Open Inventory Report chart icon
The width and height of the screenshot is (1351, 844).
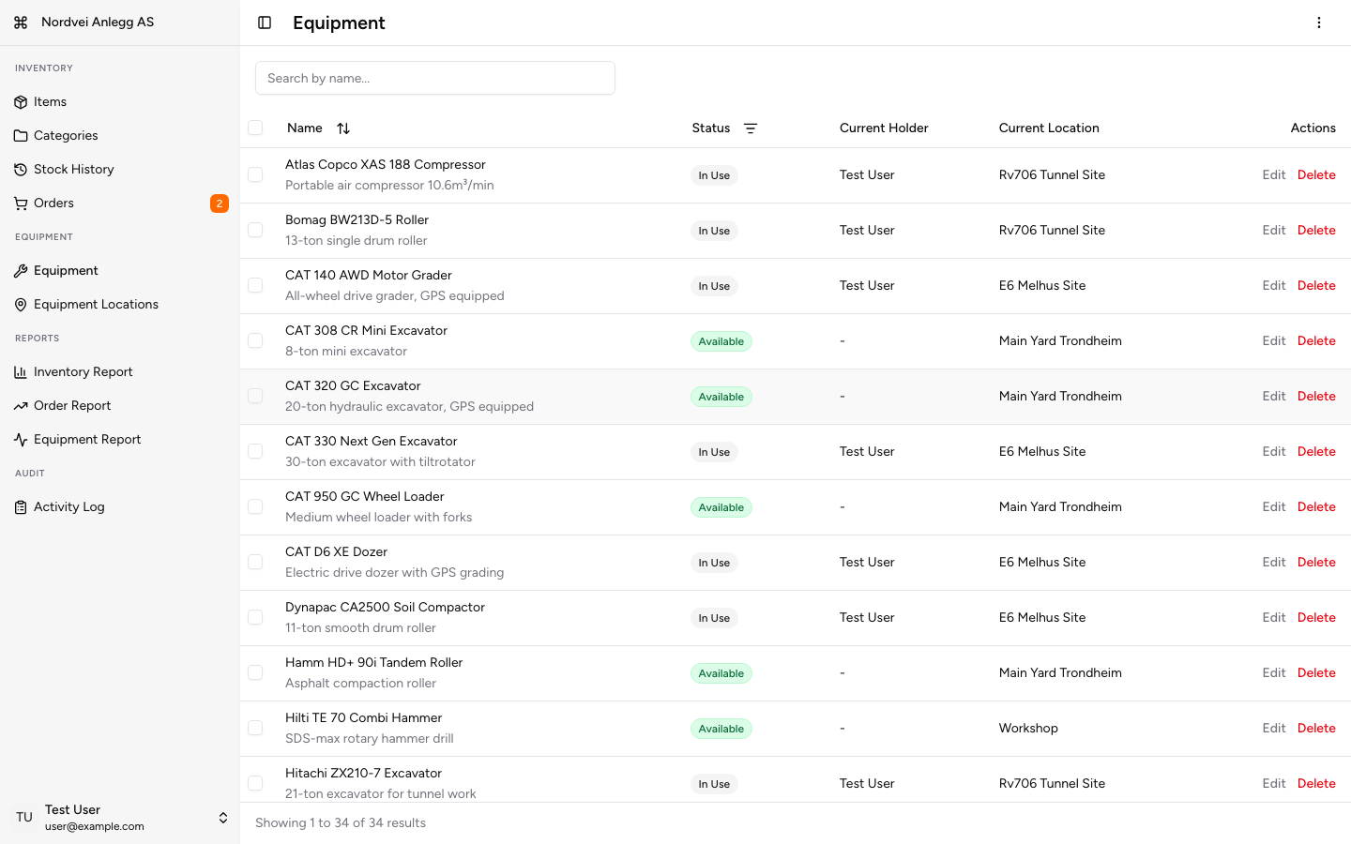click(x=21, y=371)
